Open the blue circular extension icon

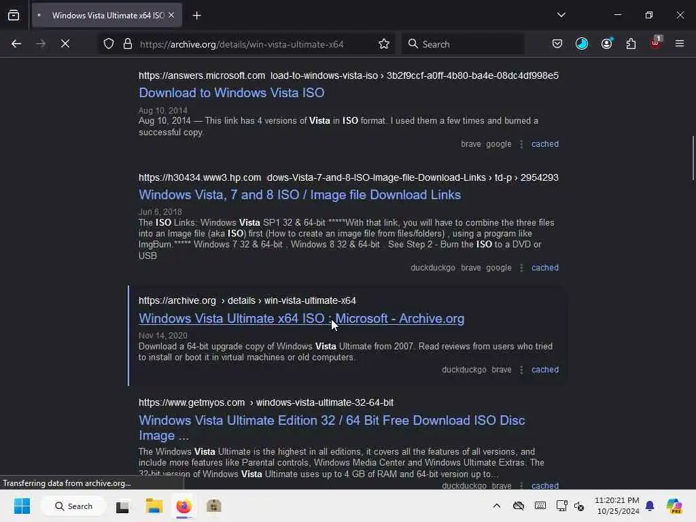click(x=582, y=43)
